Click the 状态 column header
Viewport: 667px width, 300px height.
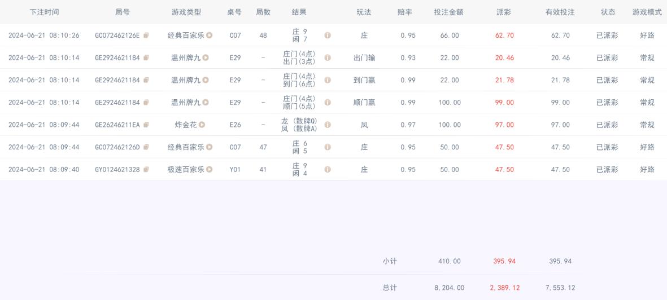click(x=608, y=12)
